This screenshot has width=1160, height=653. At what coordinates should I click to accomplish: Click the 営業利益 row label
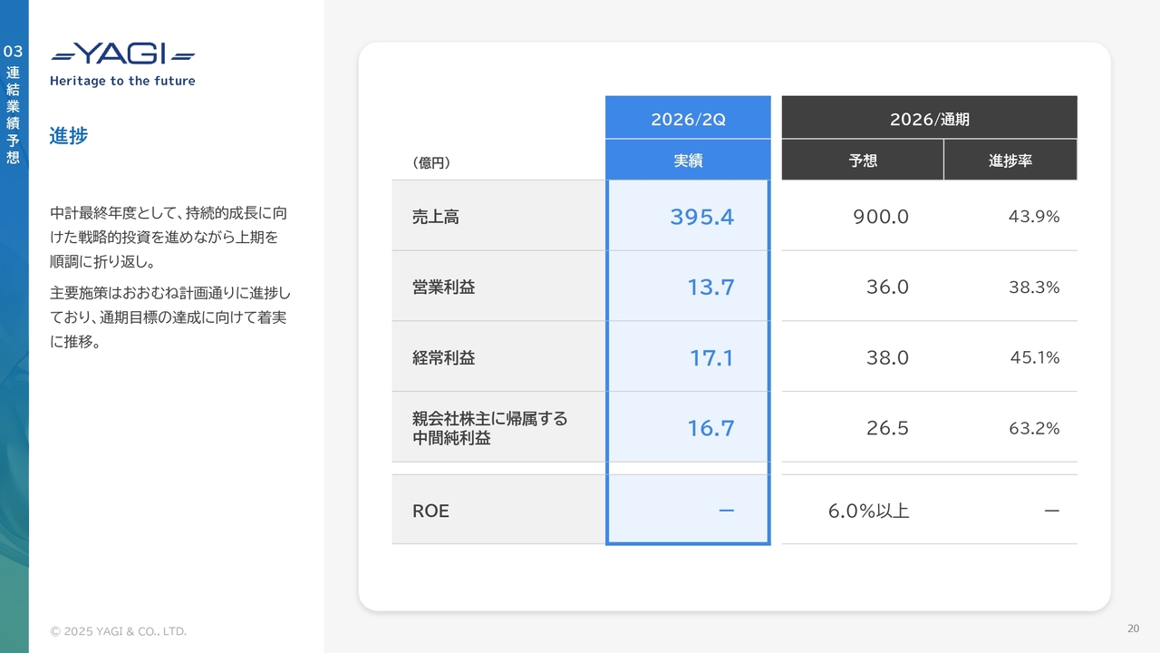point(443,288)
